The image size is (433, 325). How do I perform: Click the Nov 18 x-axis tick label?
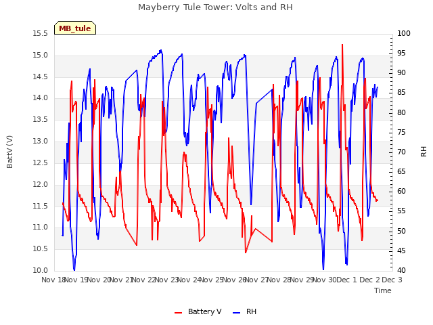[x=53, y=280]
